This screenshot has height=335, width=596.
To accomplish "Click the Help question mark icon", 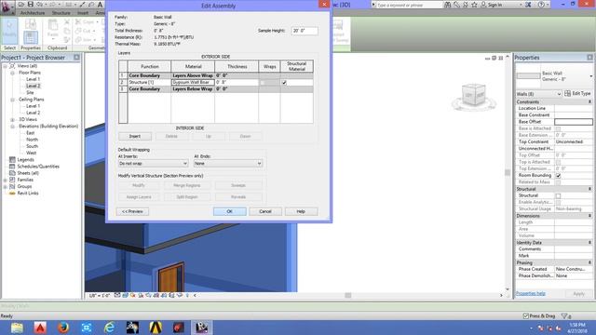I will [541, 5].
